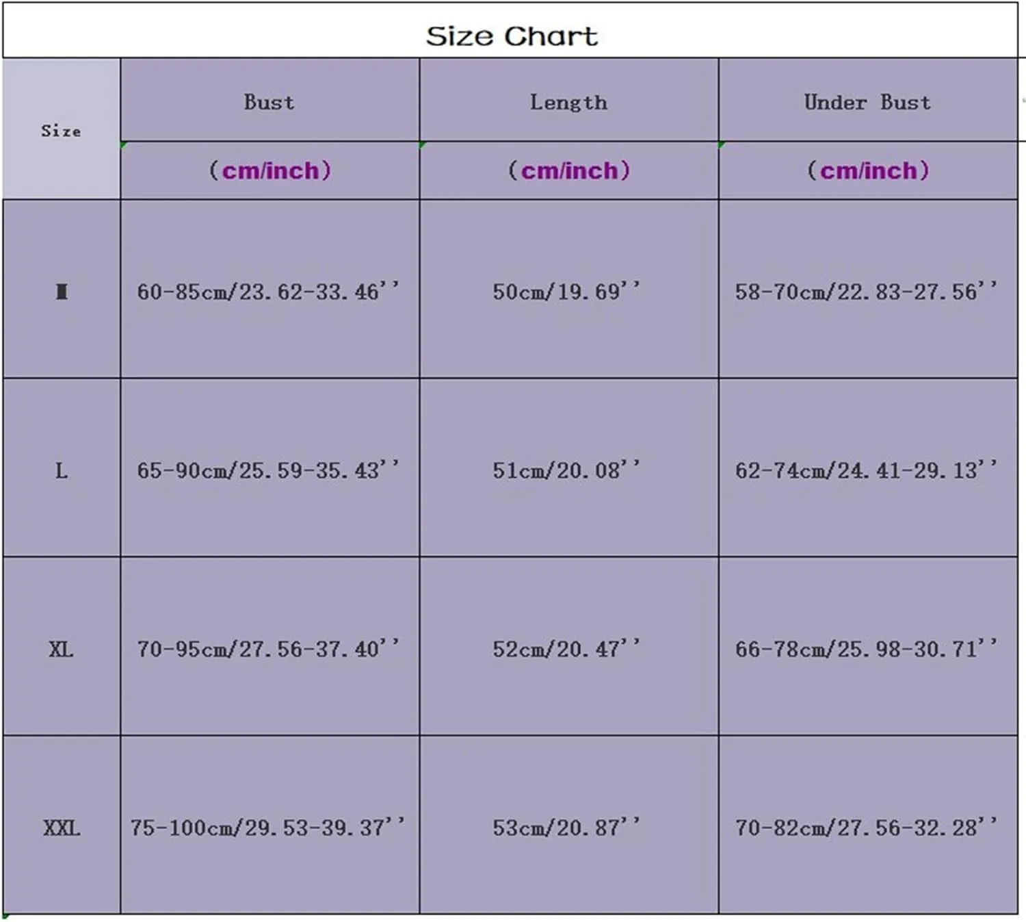Click the 52cm/20.47'' length cell
The width and height of the screenshot is (1026, 922).
pyautogui.click(x=568, y=646)
